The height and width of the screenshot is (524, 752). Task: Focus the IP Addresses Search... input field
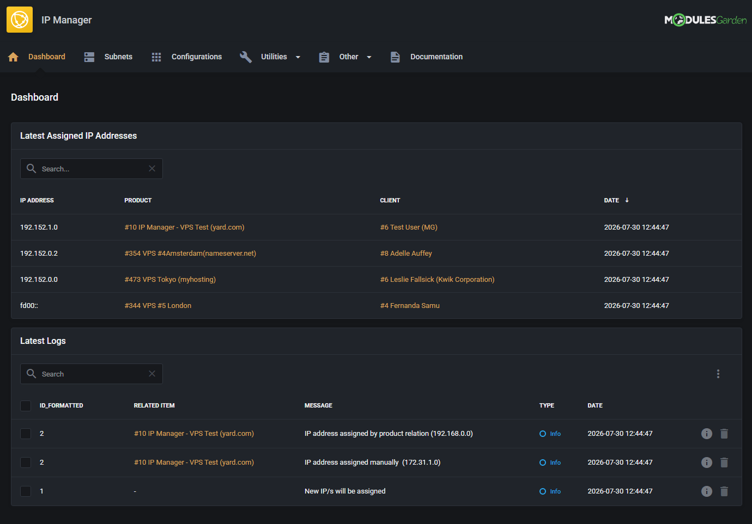[x=93, y=169]
